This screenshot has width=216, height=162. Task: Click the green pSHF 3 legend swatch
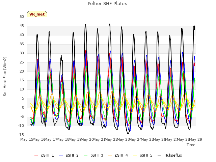85,156
